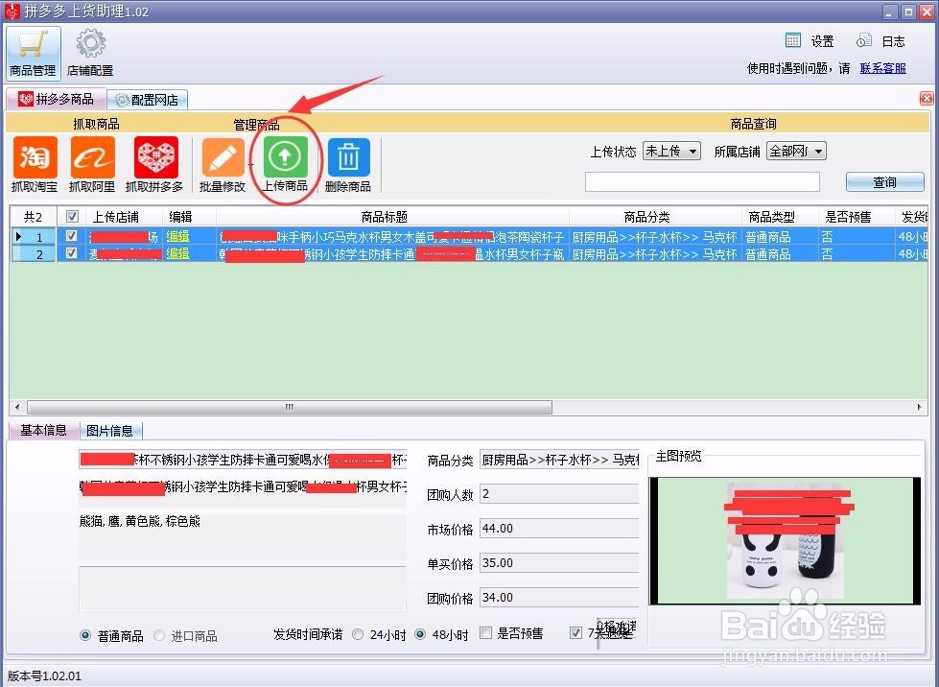Open the 基本信息 tab
Viewport: 939px width, 687px height.
pyautogui.click(x=43, y=430)
